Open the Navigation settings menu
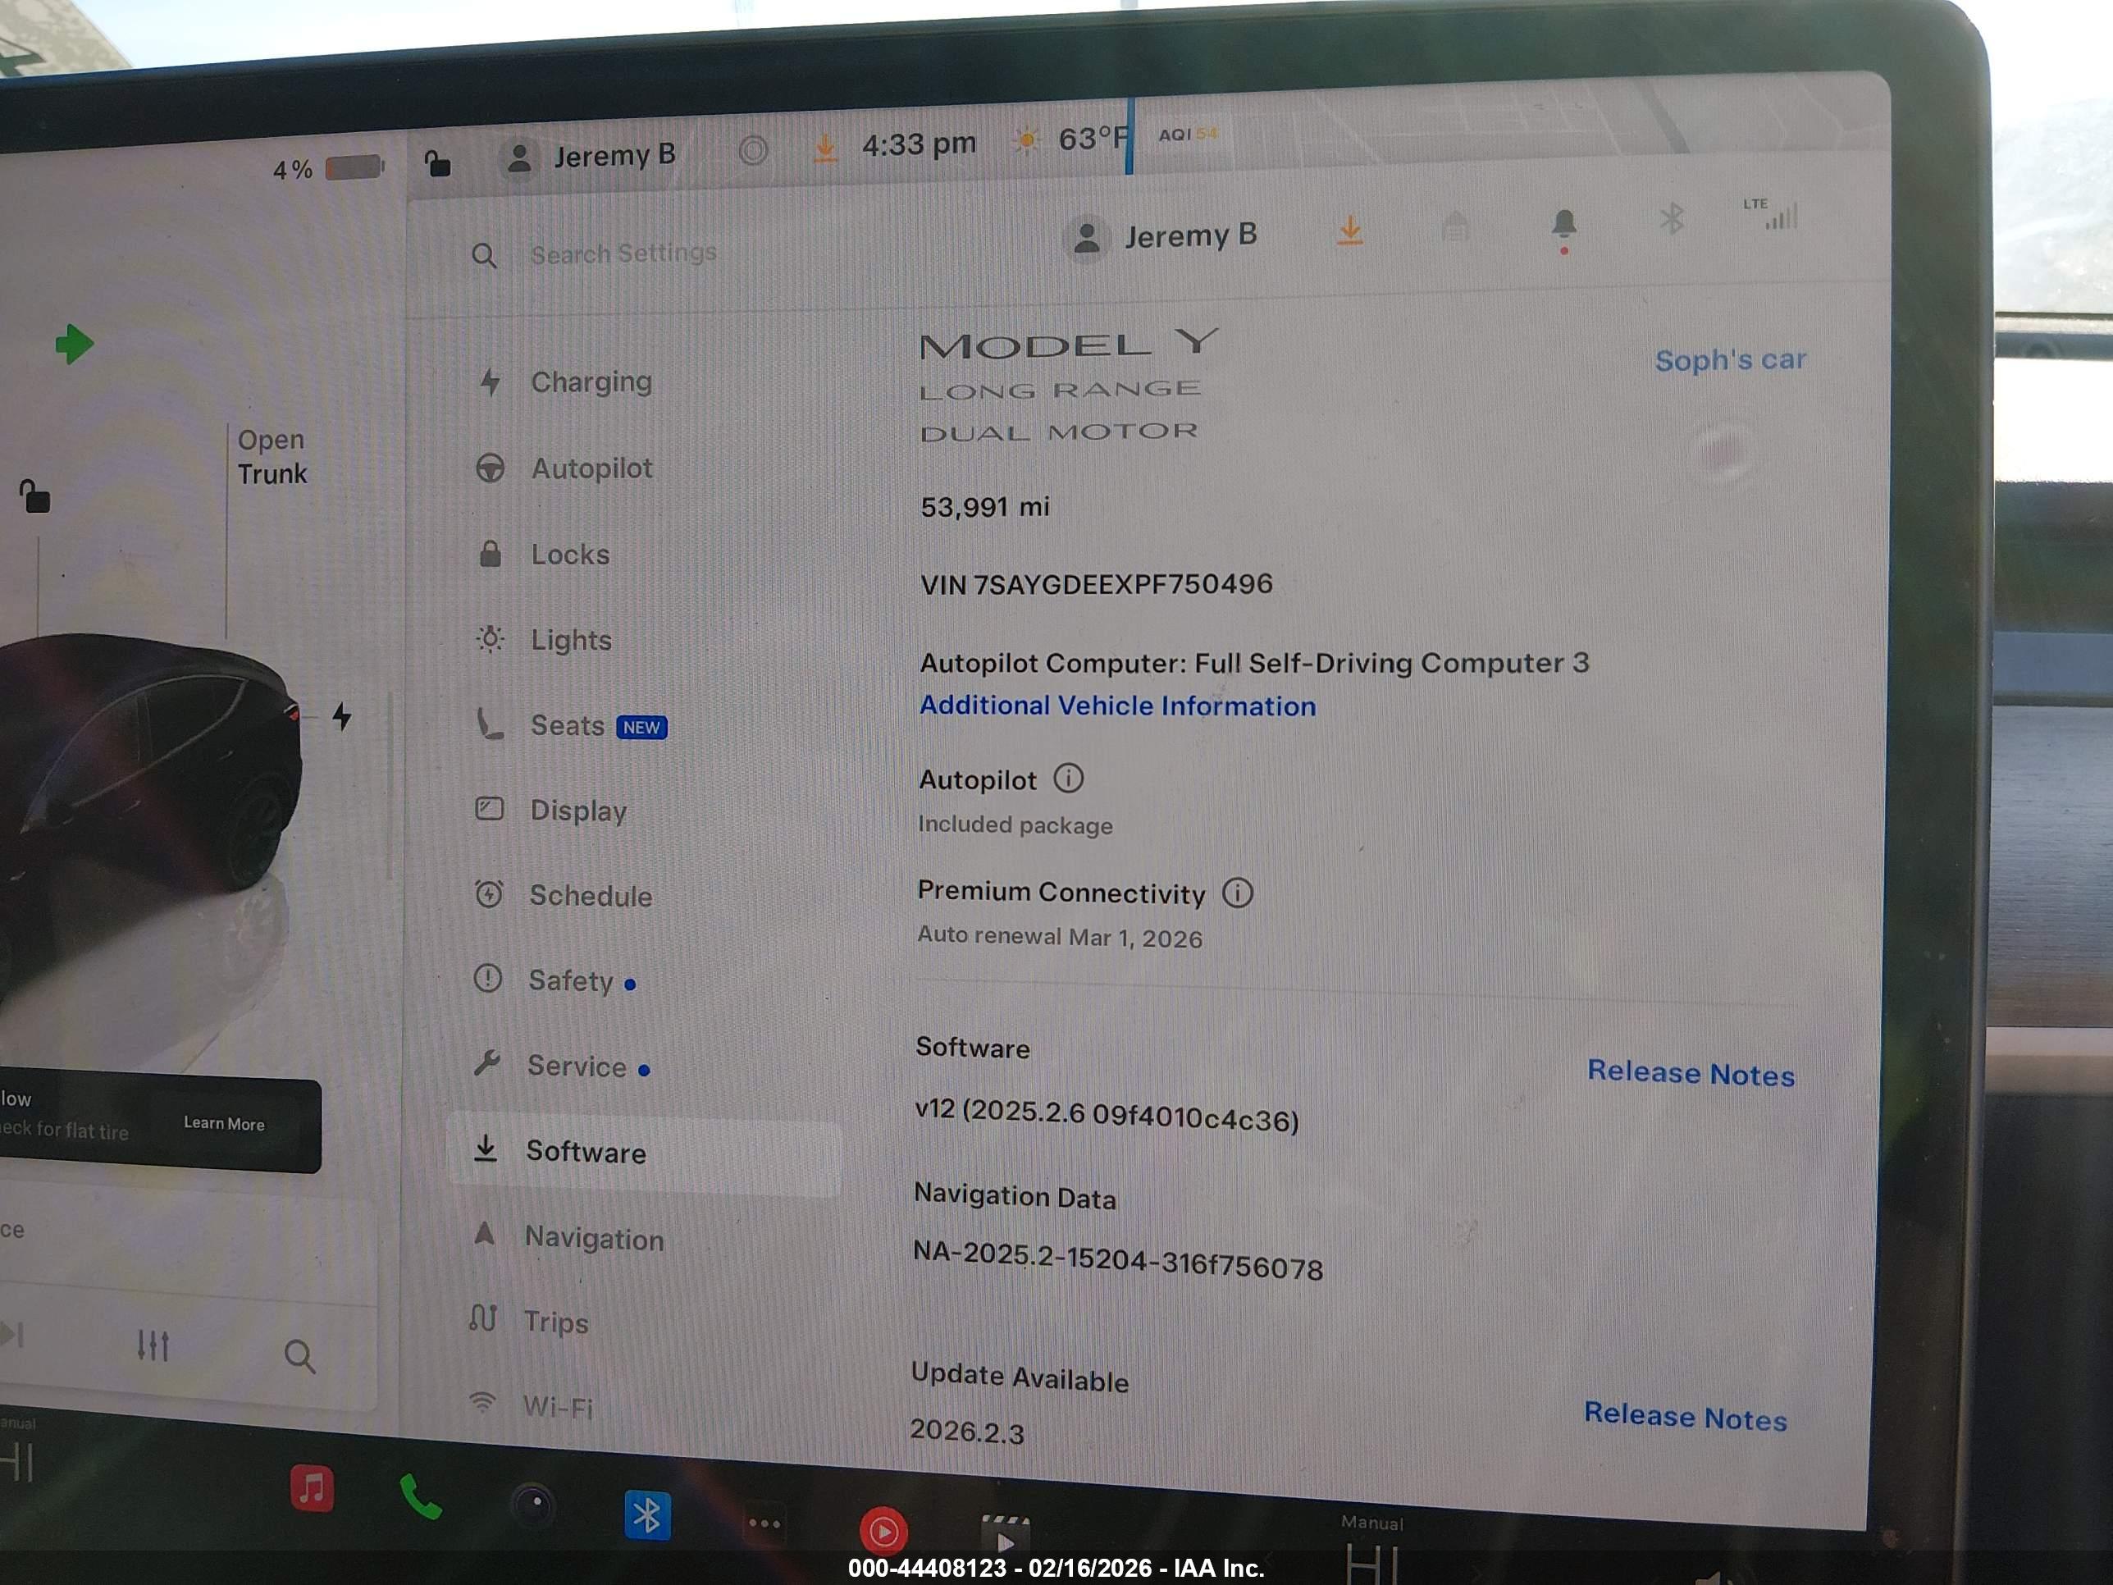The width and height of the screenshot is (2113, 1585). (568, 1237)
